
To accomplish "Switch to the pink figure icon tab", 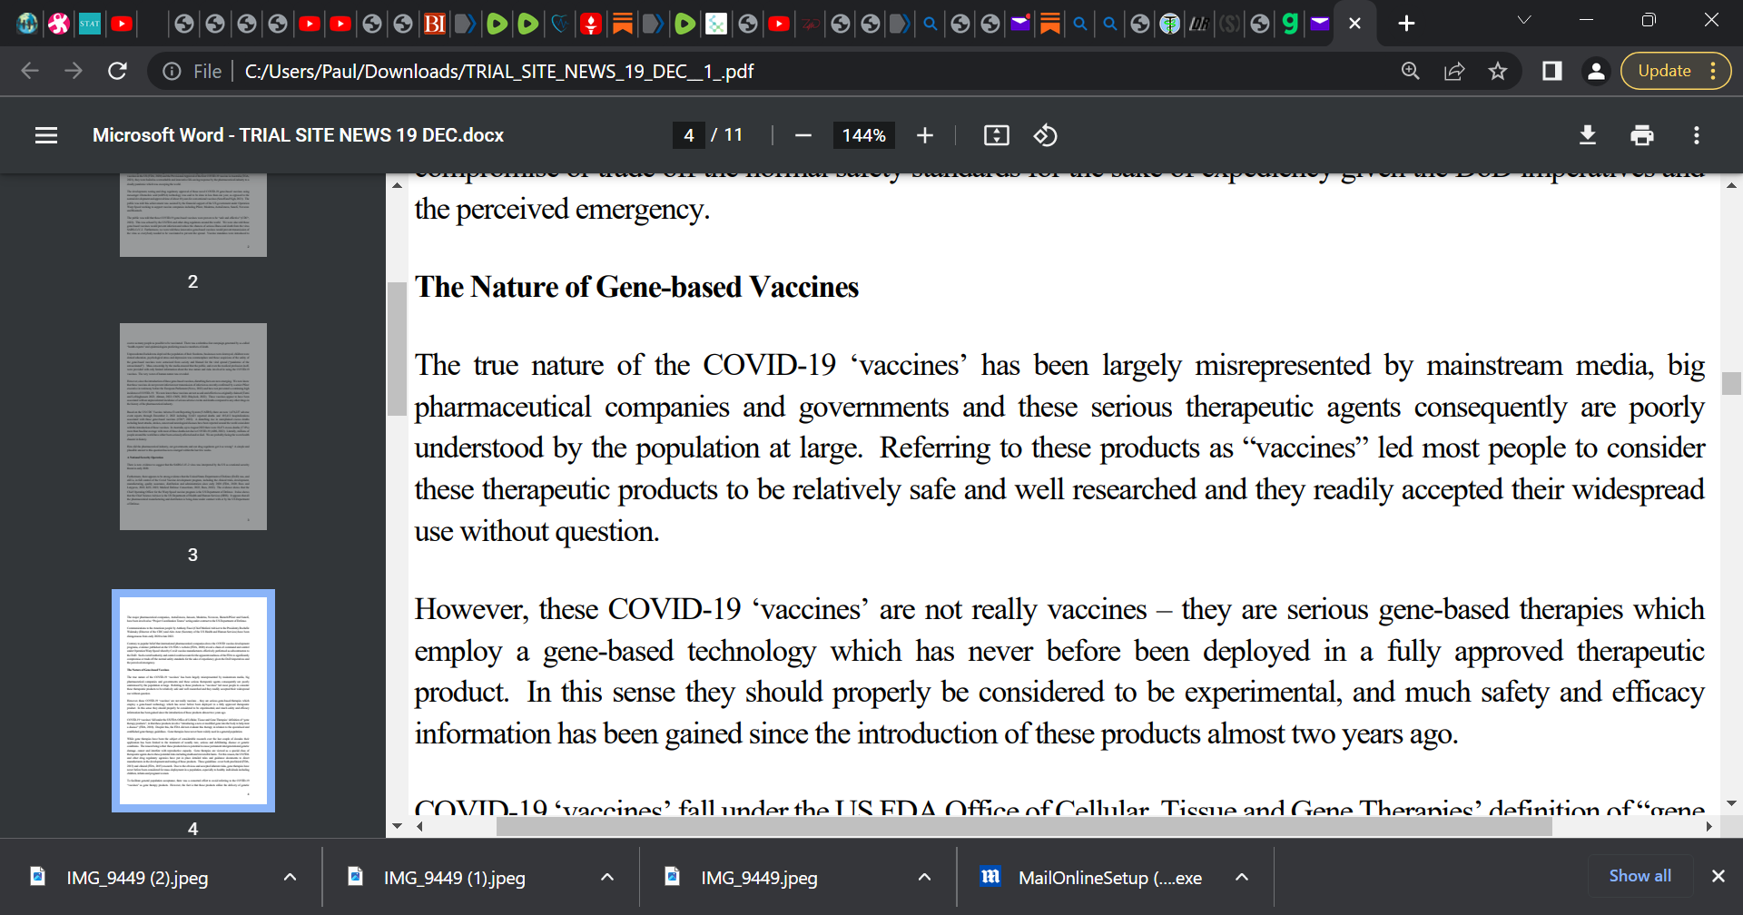I will [59, 24].
